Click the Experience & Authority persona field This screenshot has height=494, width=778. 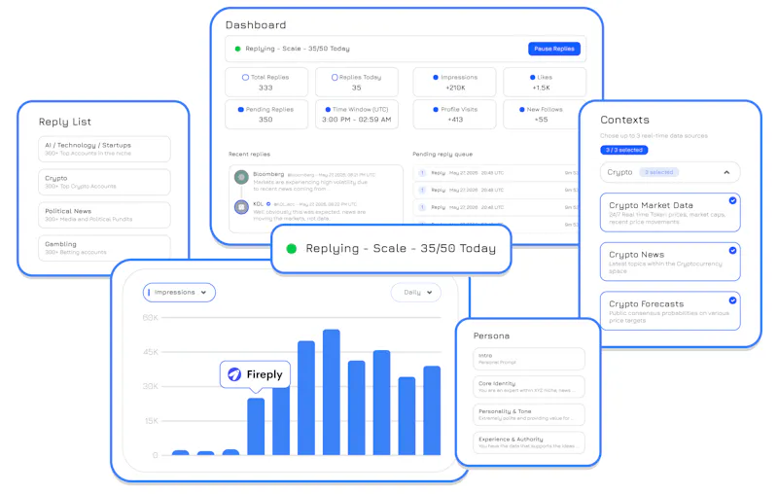(529, 441)
